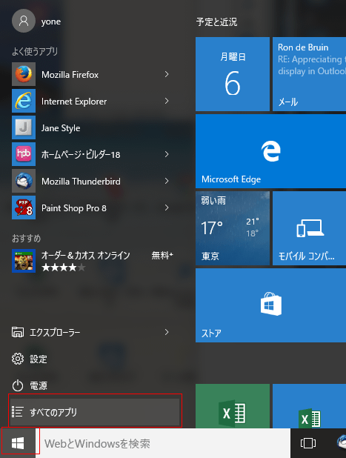Open the calendar tile showing 月曜日 6

click(233, 74)
